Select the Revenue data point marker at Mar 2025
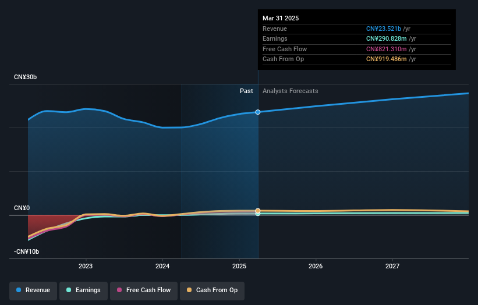The width and height of the screenshot is (478, 305). click(258, 112)
